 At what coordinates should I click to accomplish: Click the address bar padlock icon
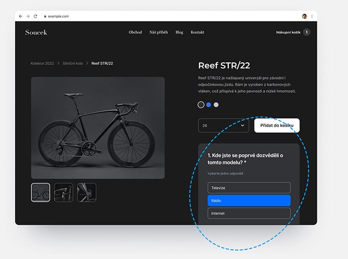[x=45, y=16]
